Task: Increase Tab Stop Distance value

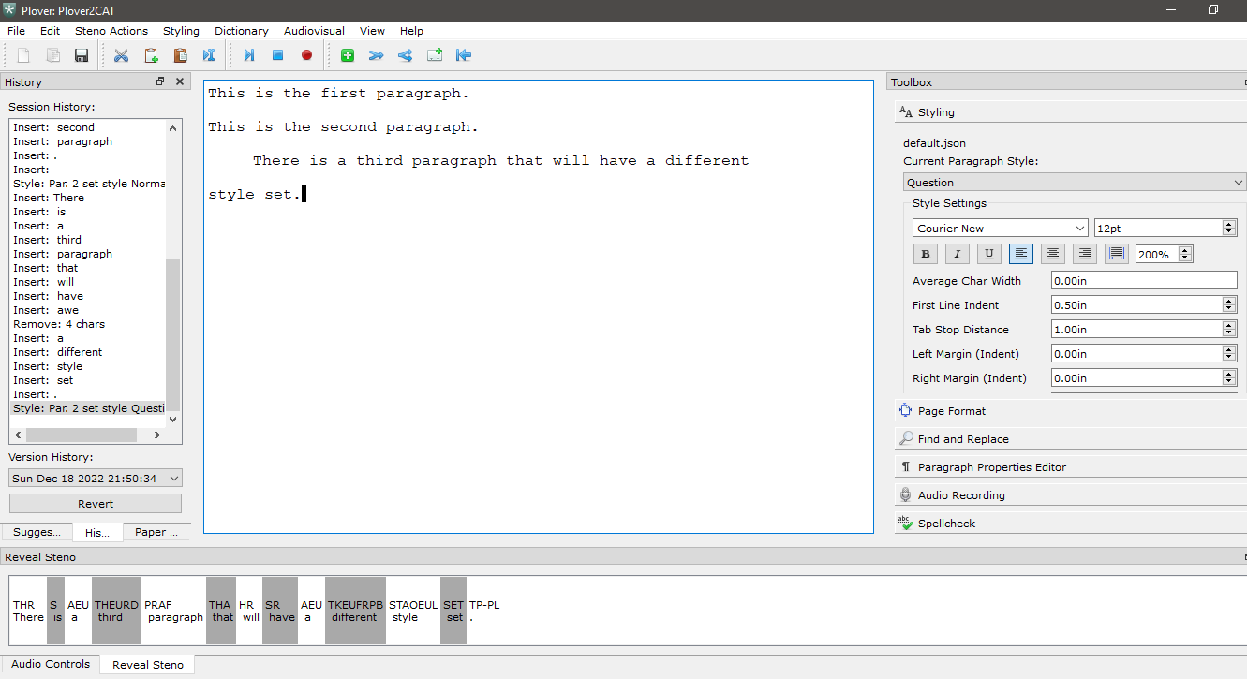Action: (1229, 325)
